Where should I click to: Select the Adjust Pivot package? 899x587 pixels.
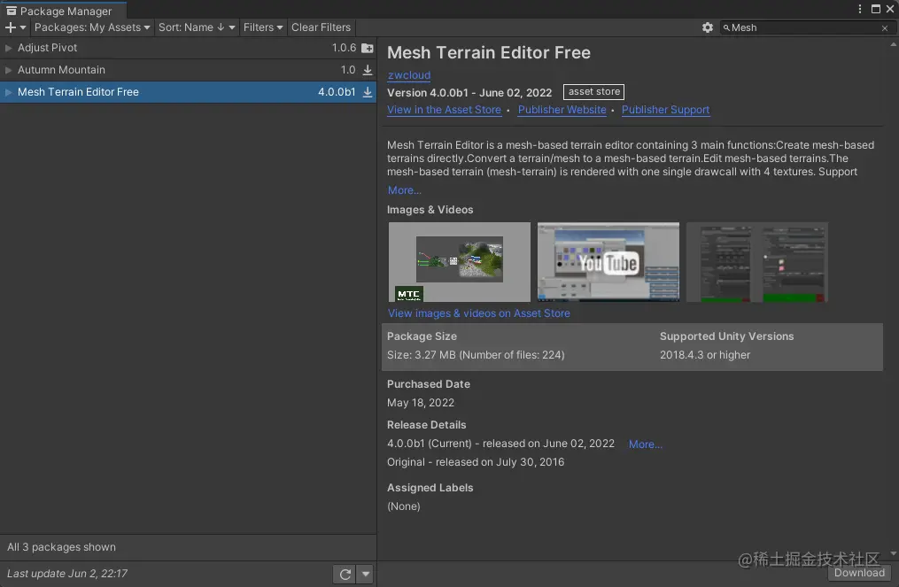click(188, 48)
